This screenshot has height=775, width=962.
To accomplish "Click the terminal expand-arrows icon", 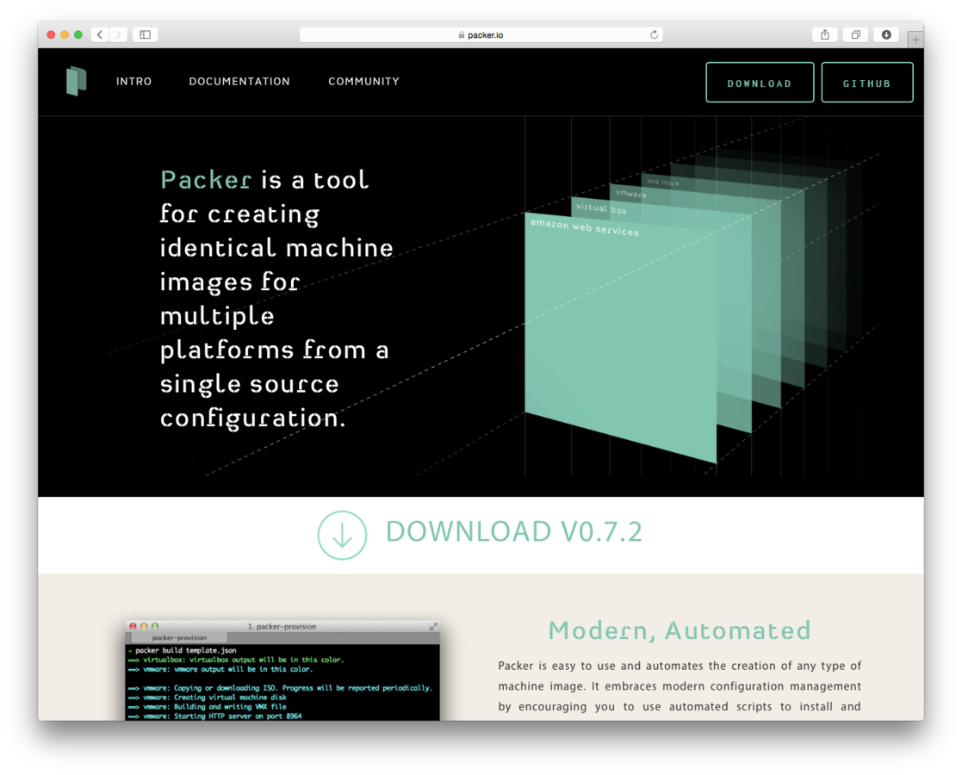I will [433, 627].
